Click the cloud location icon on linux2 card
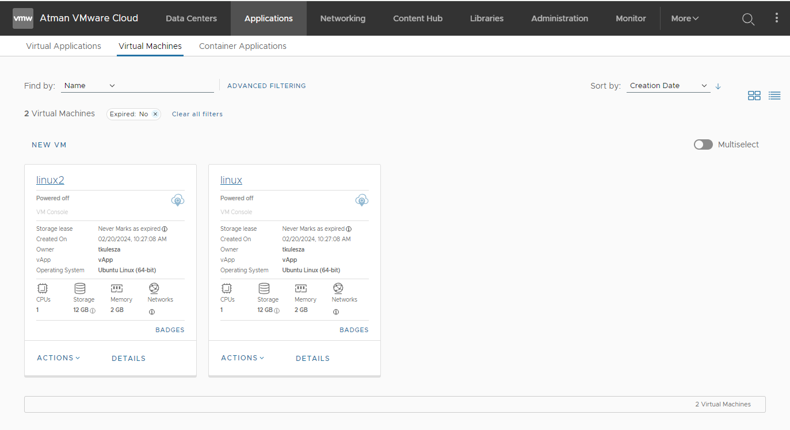 (x=178, y=200)
